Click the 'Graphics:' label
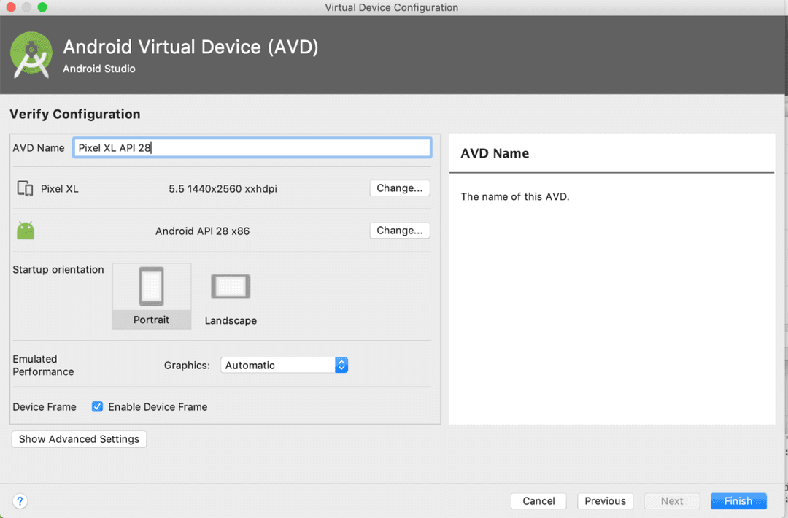Screen dimensions: 788x518 [187, 366]
